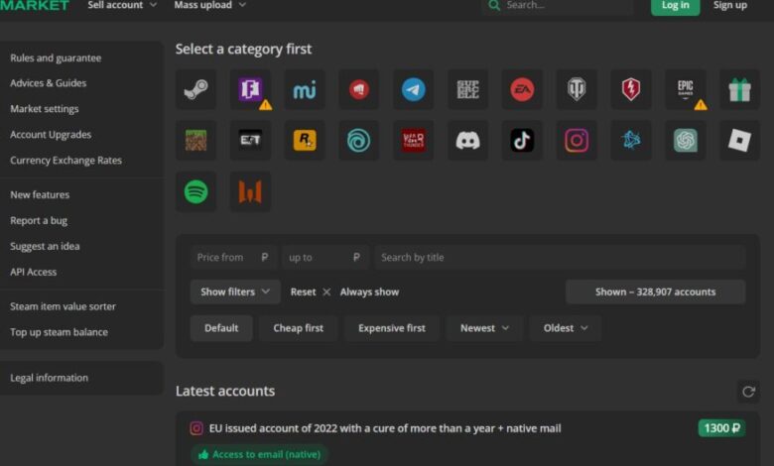Choose the World of Tanks category icon
This screenshot has width=774, height=466.
[x=577, y=90]
